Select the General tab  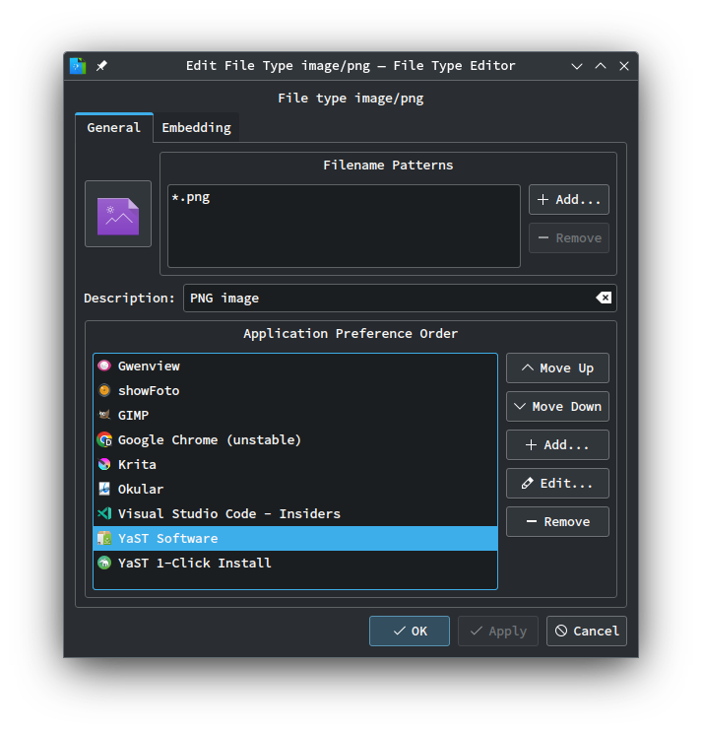(x=113, y=128)
